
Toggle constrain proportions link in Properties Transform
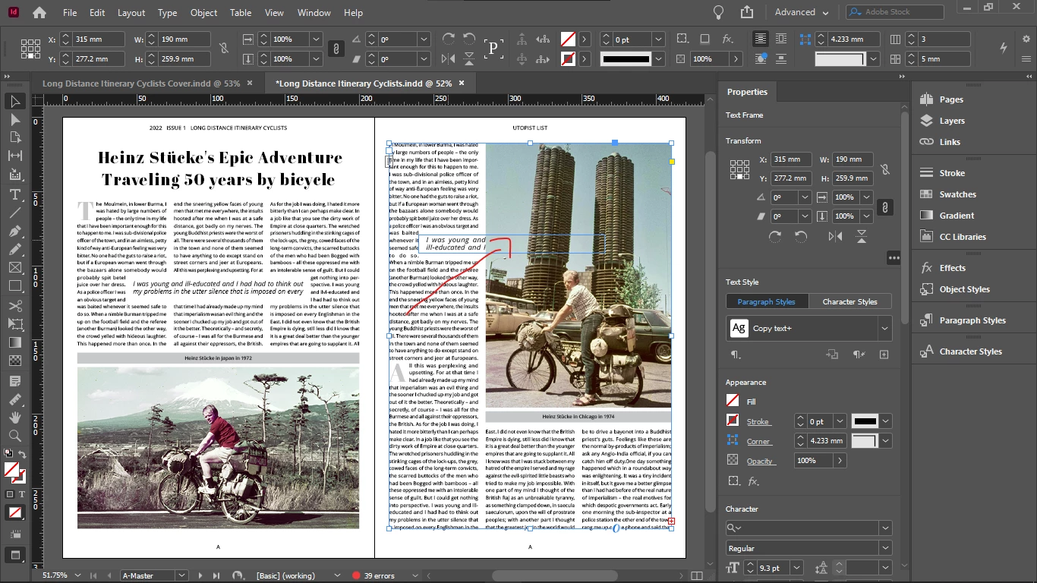click(x=885, y=169)
